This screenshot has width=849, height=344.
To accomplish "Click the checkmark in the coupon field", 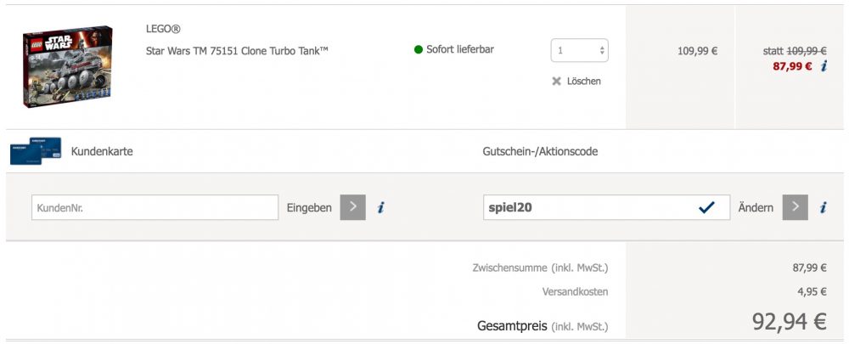I will (706, 207).
